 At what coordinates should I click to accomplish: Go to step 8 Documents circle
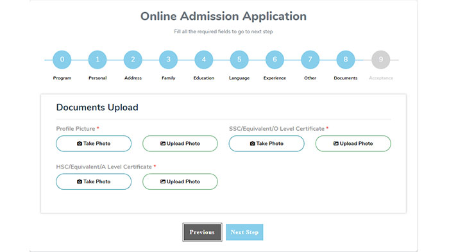click(346, 60)
